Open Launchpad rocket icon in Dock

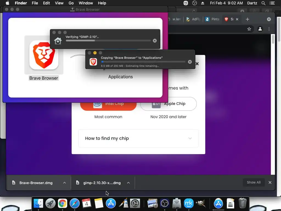click(50, 204)
